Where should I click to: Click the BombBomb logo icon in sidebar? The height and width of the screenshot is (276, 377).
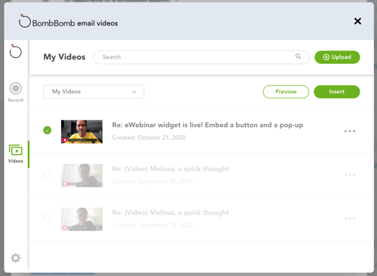point(16,51)
